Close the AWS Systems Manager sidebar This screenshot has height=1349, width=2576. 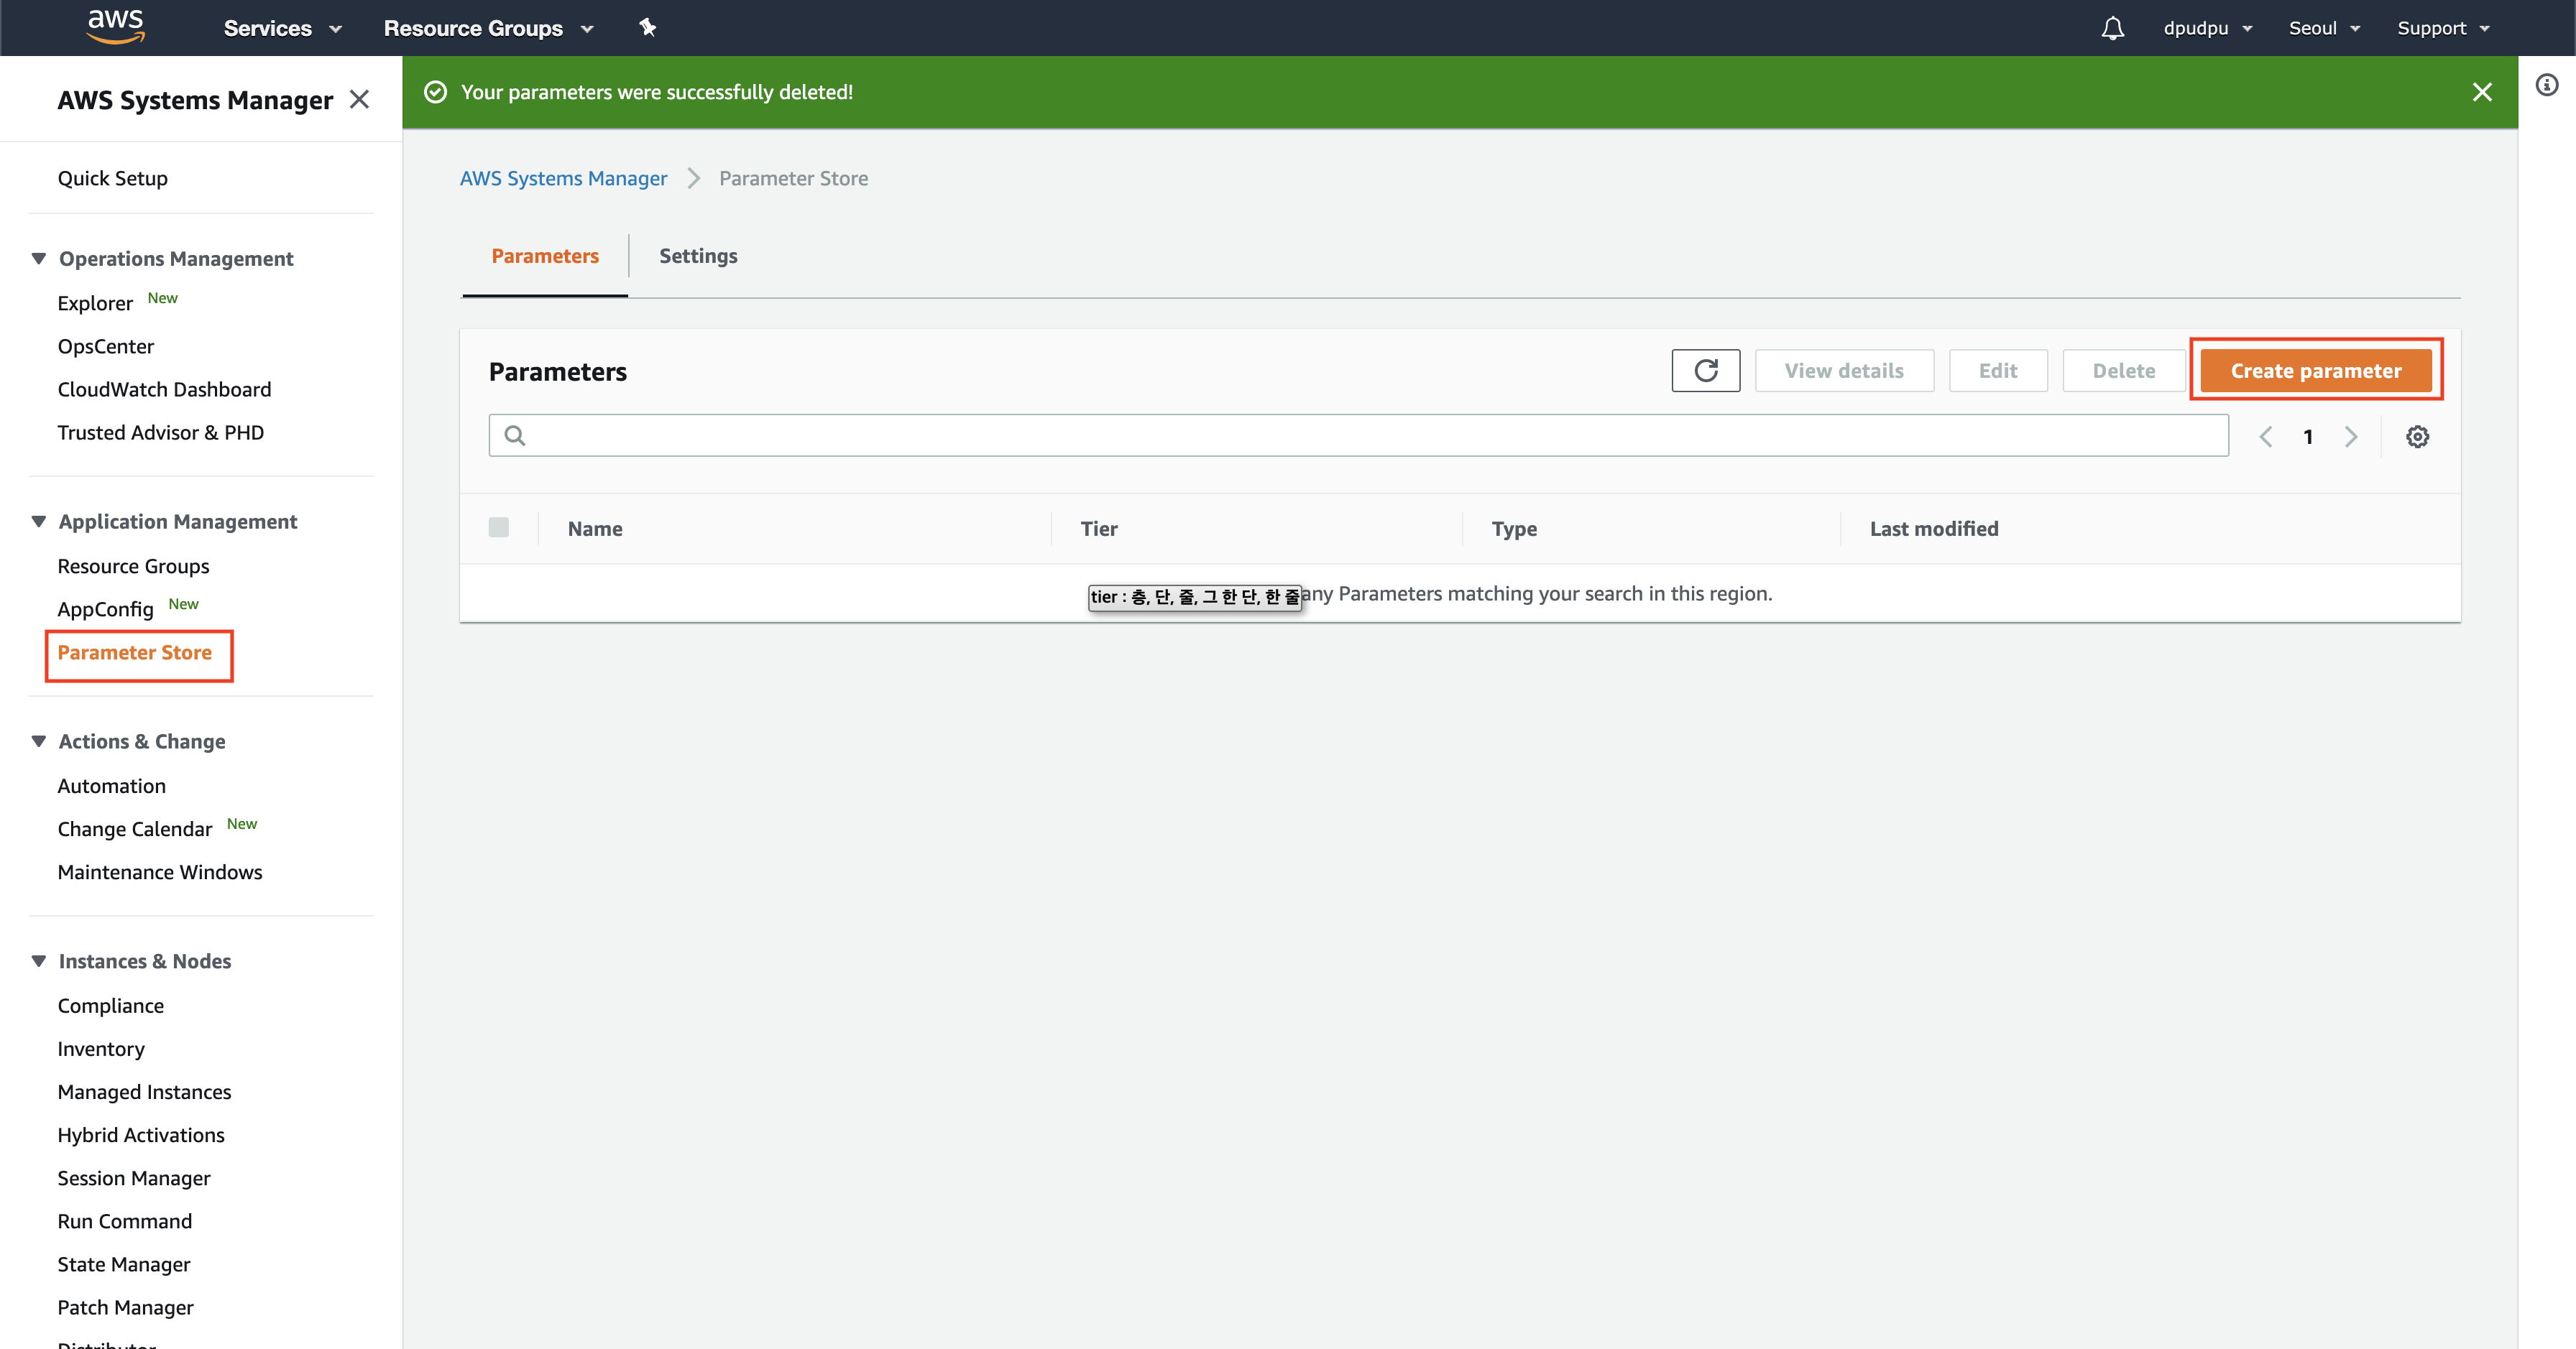pyautogui.click(x=359, y=100)
